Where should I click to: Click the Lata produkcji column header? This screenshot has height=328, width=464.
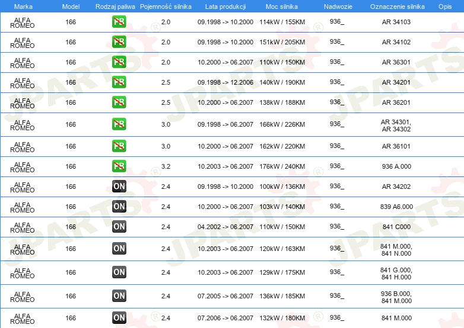click(225, 7)
